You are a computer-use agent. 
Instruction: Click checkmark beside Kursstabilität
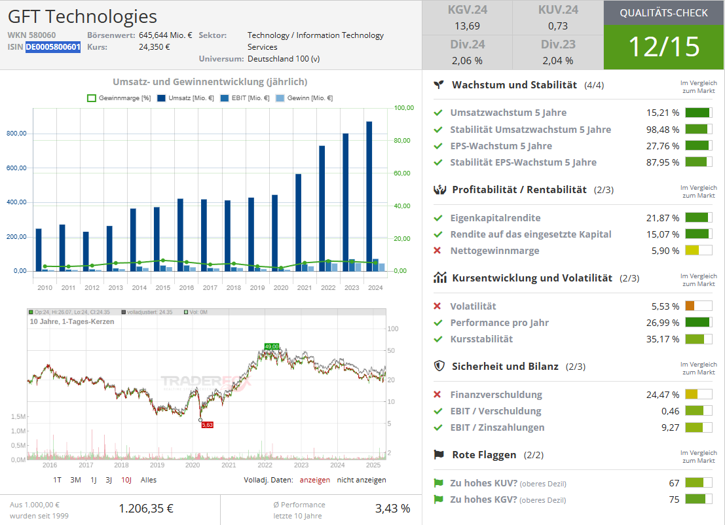[438, 339]
